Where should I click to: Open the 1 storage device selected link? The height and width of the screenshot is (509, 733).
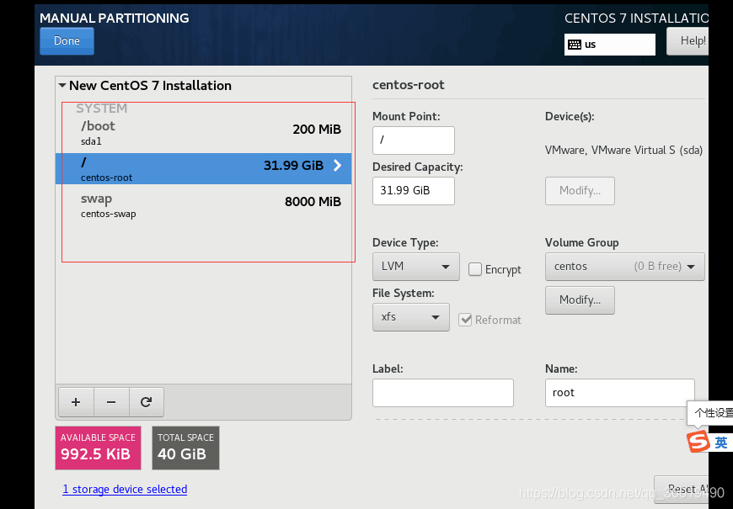125,489
